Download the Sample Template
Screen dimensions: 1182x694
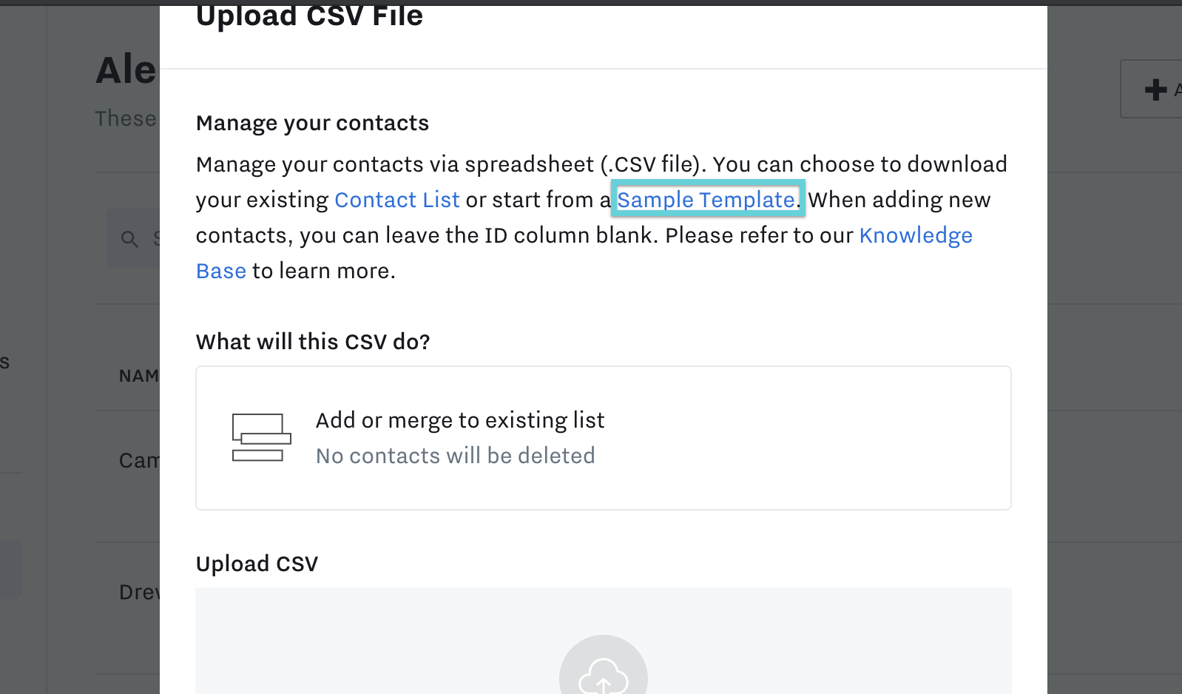[706, 200]
